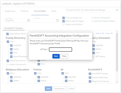Click the modules scrollbar up arrow
The height and width of the screenshot is (93, 121).
117,32
